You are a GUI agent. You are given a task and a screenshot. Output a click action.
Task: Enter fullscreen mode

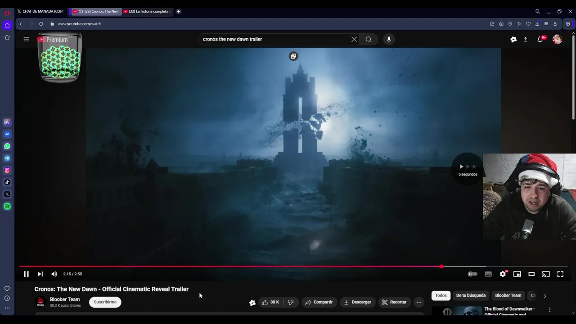pos(560,274)
